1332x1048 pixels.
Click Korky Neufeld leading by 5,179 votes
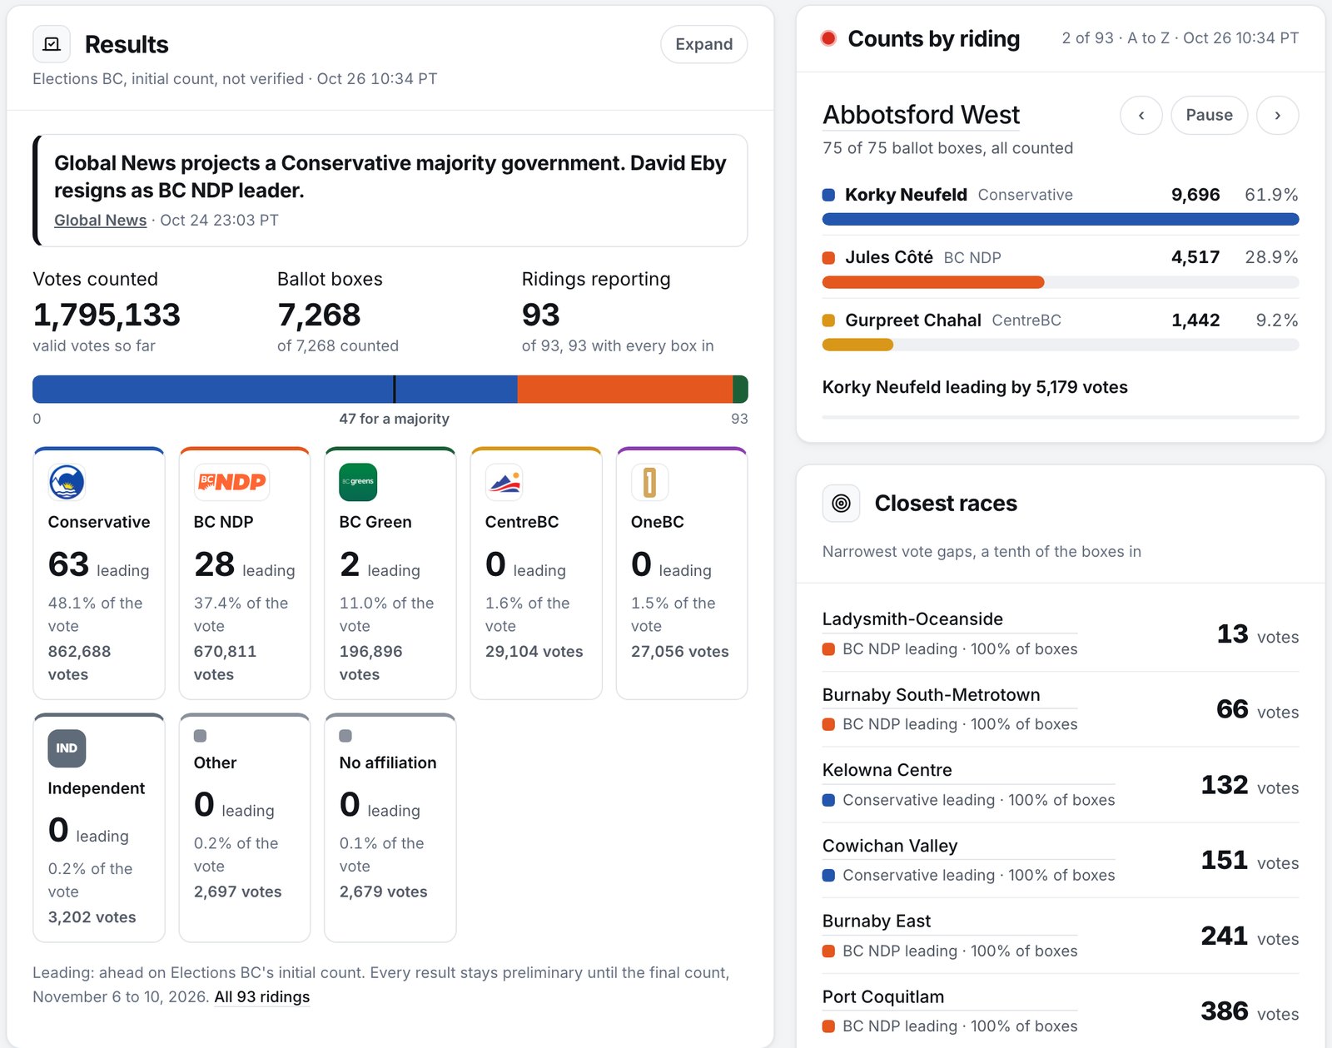975,387
